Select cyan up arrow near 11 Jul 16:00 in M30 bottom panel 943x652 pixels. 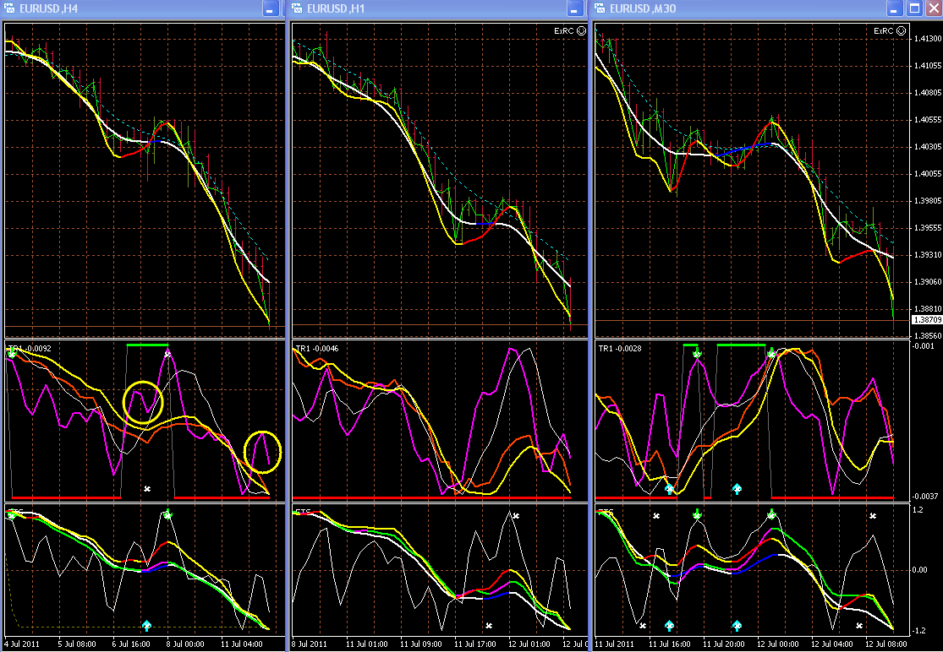point(669,626)
